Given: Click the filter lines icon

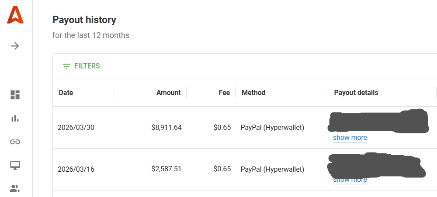Looking at the screenshot, I should tap(66, 66).
